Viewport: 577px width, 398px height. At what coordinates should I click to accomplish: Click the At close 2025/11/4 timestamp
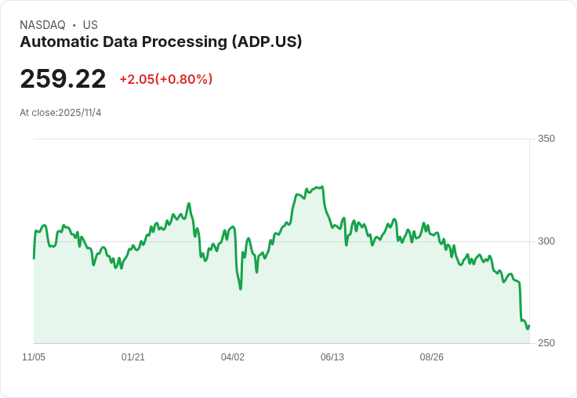[x=60, y=113]
